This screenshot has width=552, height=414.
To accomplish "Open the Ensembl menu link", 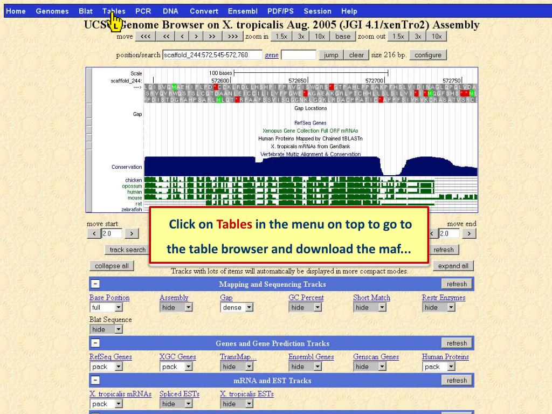I will (x=243, y=11).
